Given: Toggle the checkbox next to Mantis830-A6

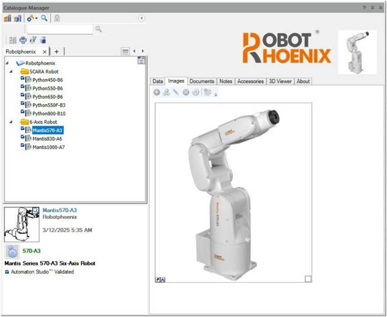Looking at the screenshot, I should (x=23, y=137).
